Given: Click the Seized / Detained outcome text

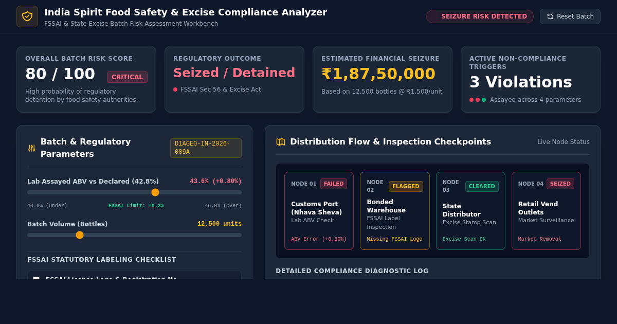Looking at the screenshot, I should (x=234, y=73).
